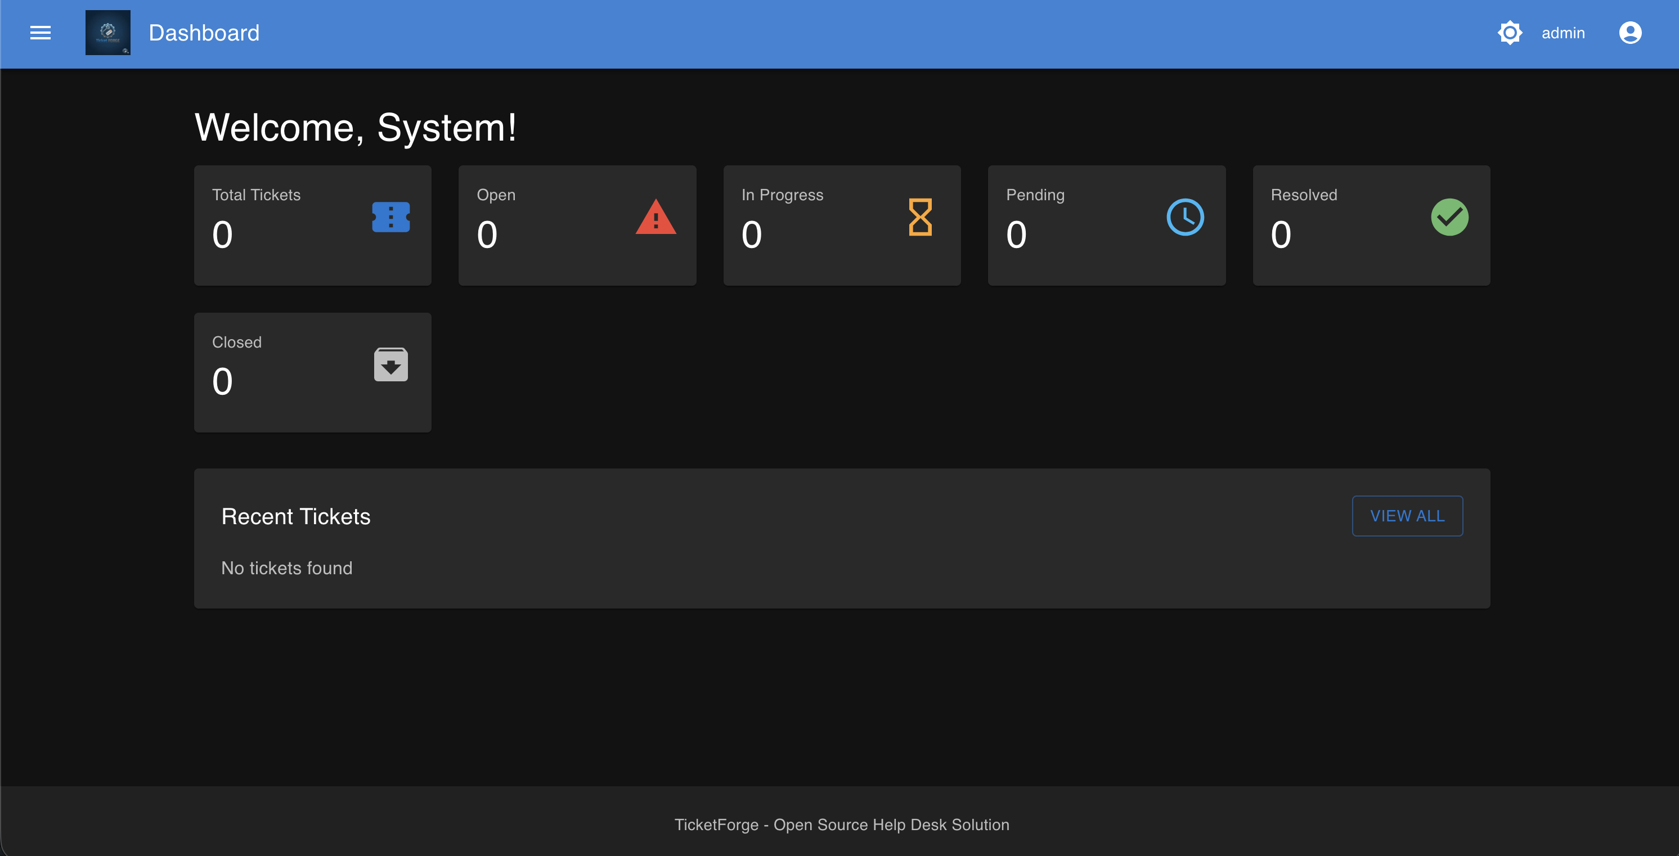Toggle light/dark theme brightness icon
The height and width of the screenshot is (856, 1679).
click(x=1510, y=33)
